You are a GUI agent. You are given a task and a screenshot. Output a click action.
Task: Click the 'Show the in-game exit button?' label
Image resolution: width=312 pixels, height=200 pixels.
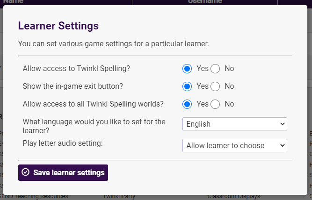pos(73,86)
